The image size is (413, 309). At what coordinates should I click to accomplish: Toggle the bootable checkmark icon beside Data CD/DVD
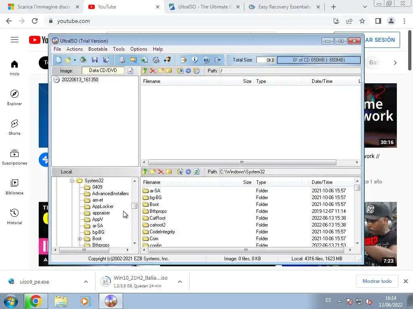[x=130, y=71]
